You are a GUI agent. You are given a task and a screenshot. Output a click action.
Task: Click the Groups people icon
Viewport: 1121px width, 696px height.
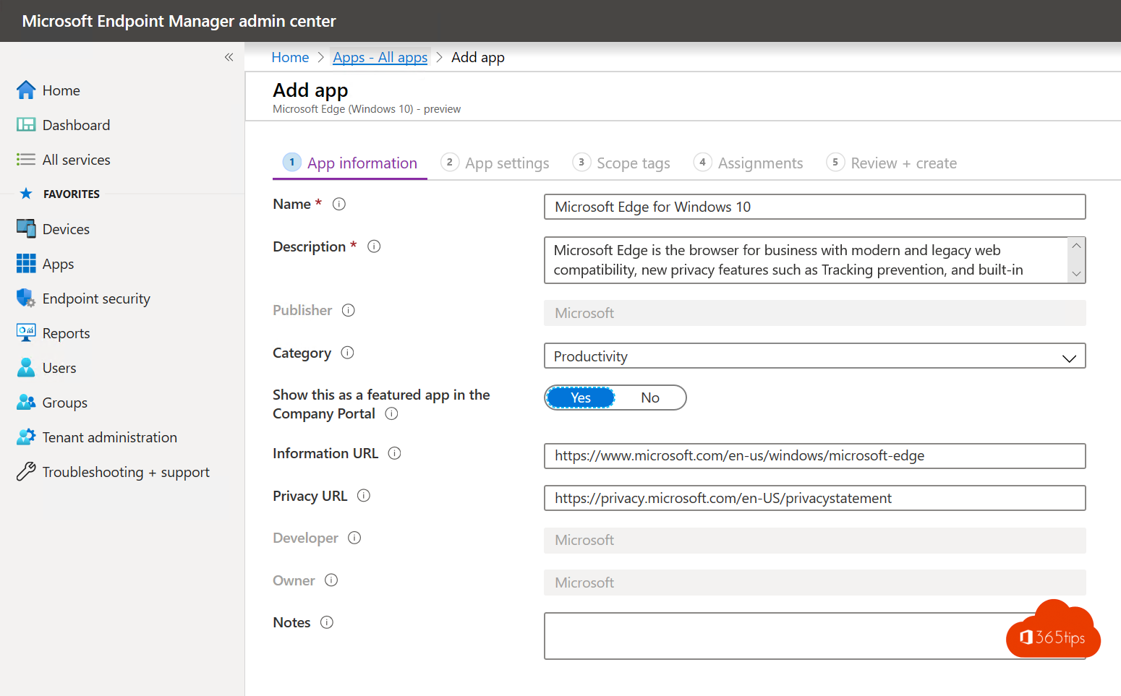26,402
